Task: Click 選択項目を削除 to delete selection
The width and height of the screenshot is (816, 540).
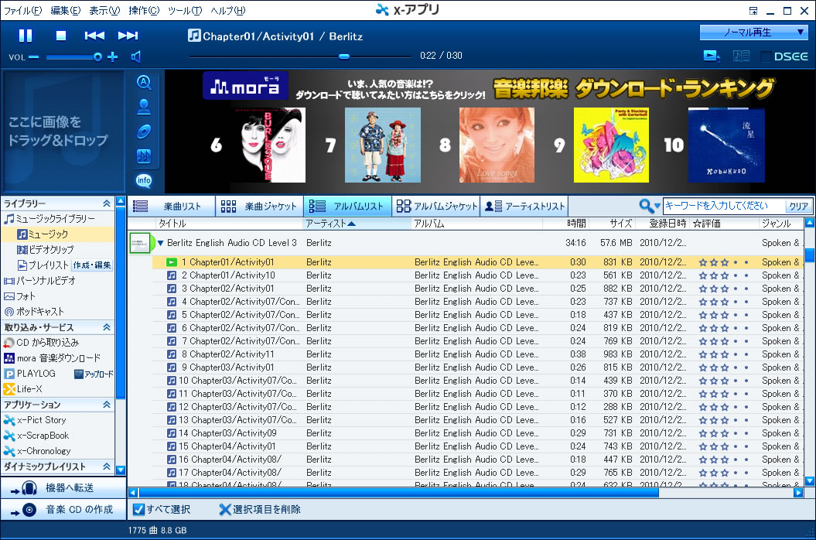Action: point(260,509)
